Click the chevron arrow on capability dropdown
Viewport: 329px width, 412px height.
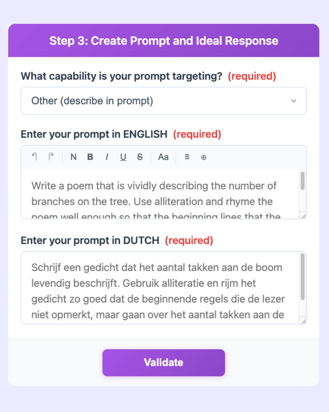(294, 101)
